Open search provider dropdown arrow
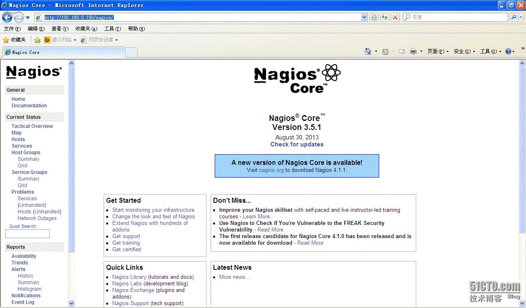The width and height of the screenshot is (526, 308). (x=521, y=17)
